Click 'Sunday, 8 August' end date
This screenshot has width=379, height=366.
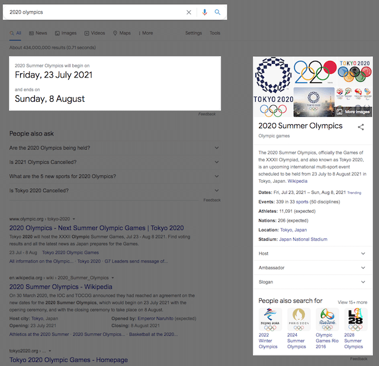[50, 99]
